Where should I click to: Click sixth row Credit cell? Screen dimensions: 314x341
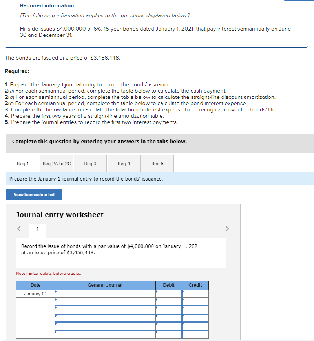tap(195, 334)
